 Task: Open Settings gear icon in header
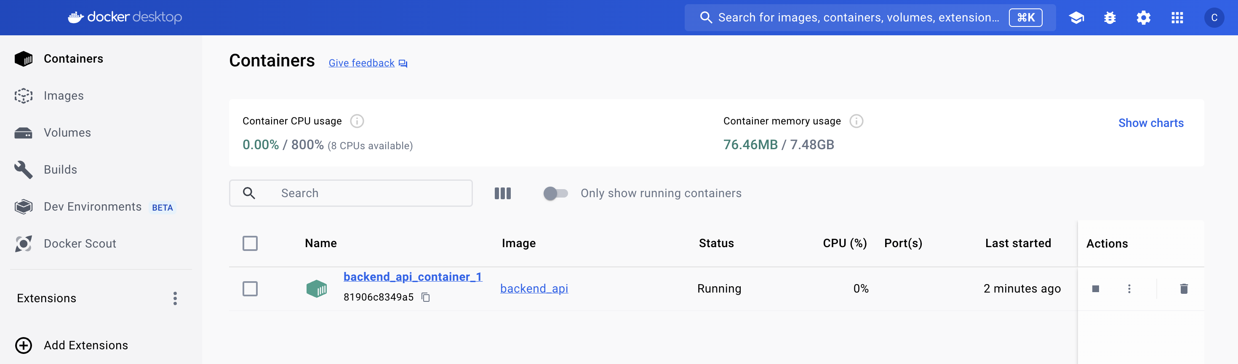(x=1143, y=18)
